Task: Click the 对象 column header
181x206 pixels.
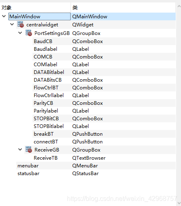Action: click(36, 8)
